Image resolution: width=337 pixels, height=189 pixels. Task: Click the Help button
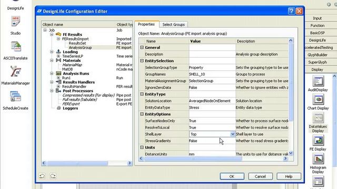coord(289,176)
